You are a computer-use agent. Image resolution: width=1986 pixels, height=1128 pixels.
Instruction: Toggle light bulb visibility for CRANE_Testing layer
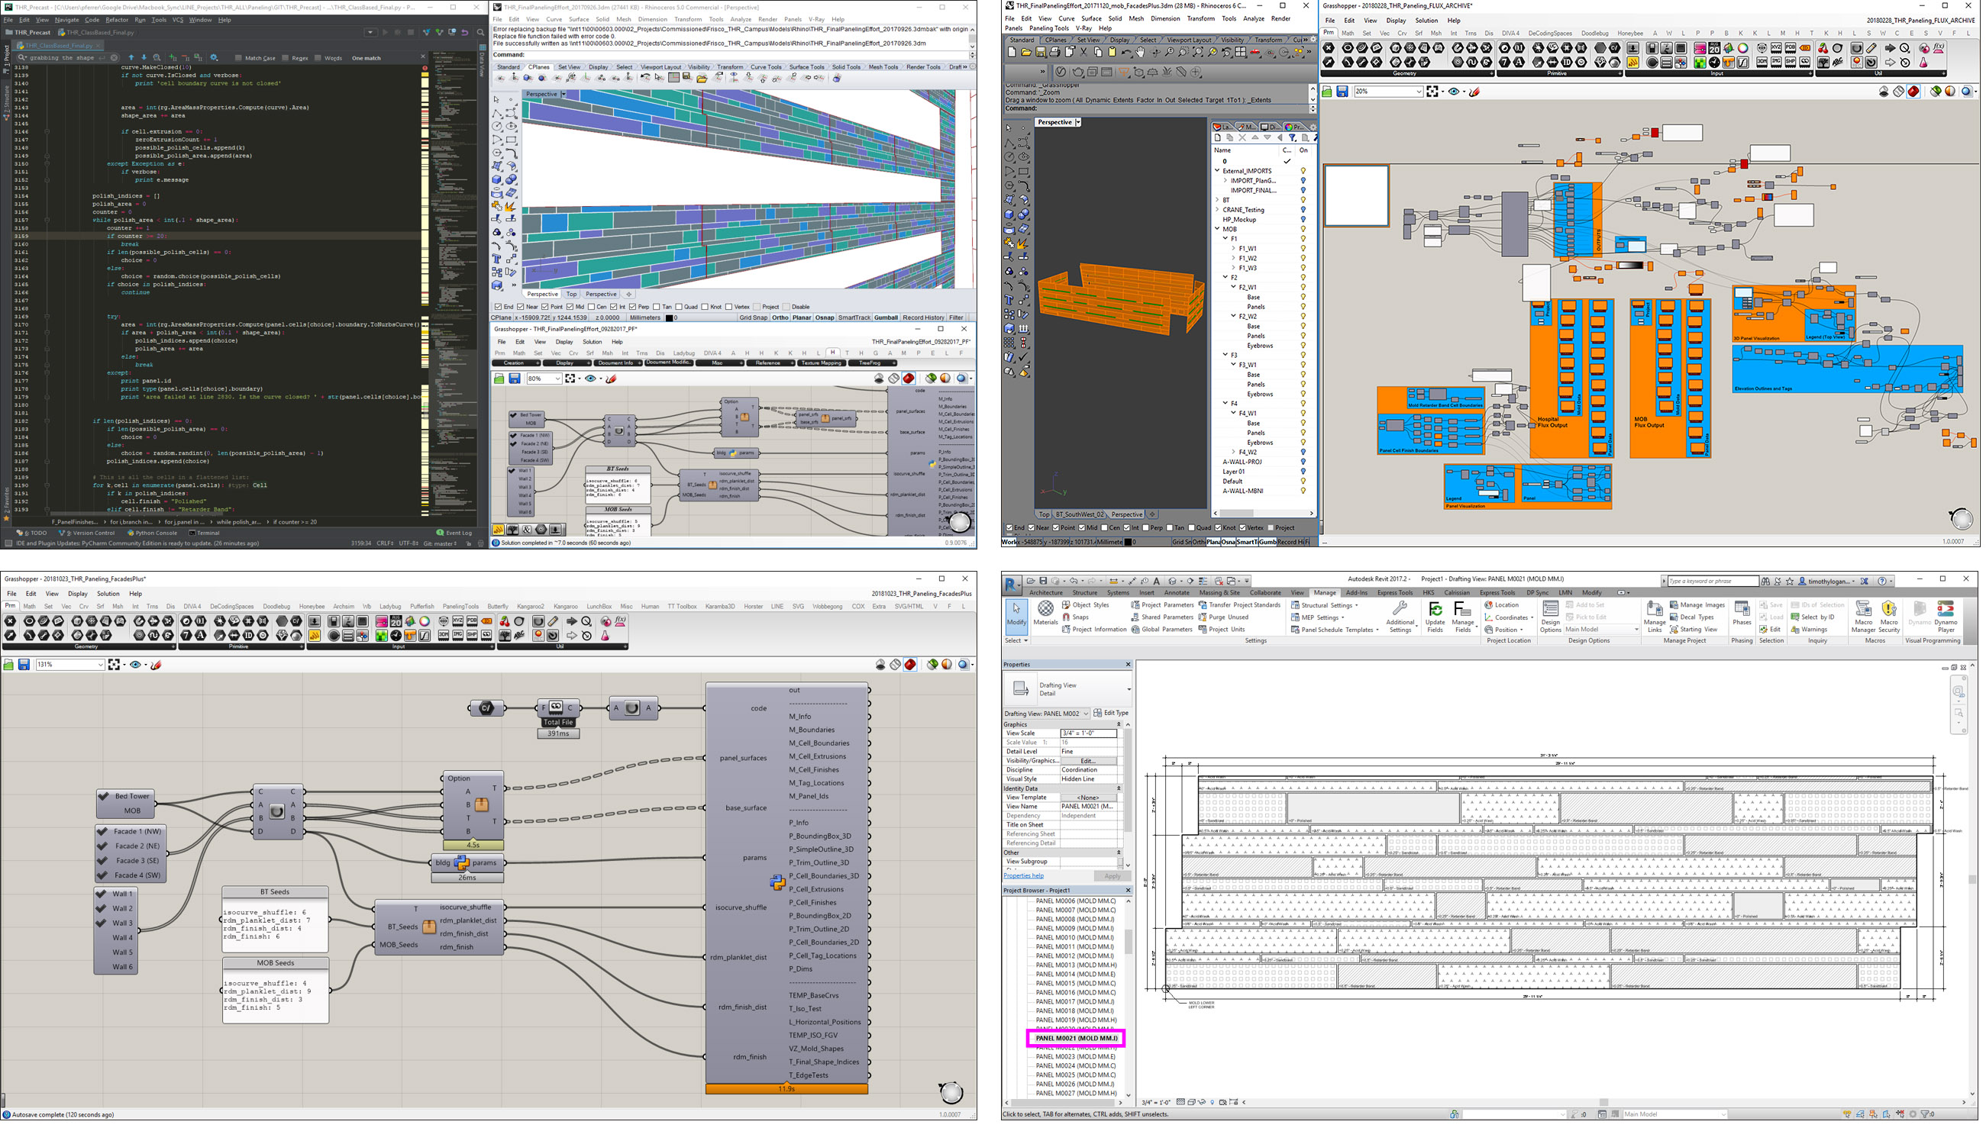click(x=1303, y=210)
